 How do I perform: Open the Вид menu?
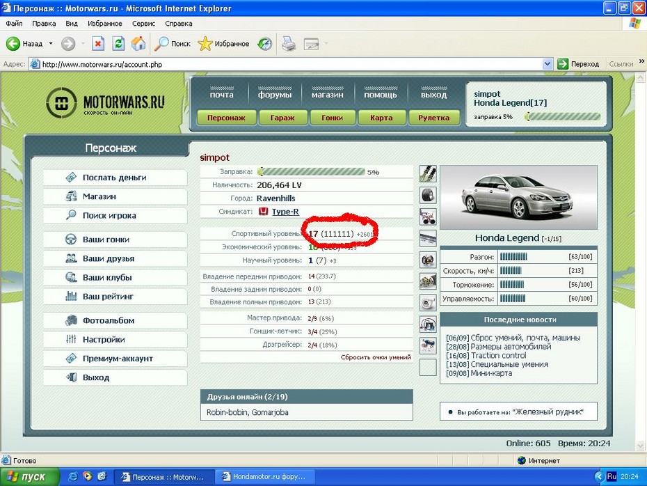[x=72, y=24]
